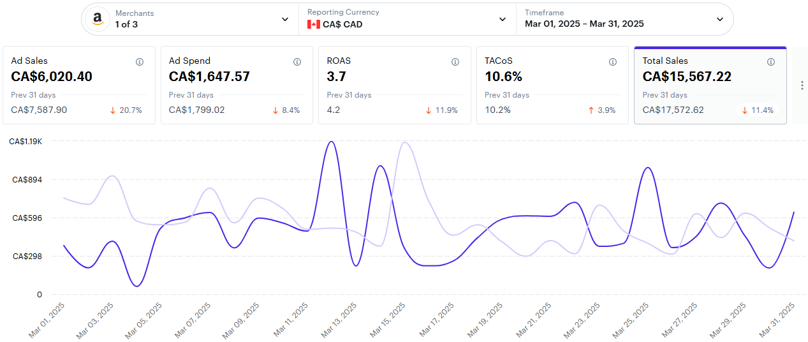Open the three-dot more options menu

pos(802,85)
